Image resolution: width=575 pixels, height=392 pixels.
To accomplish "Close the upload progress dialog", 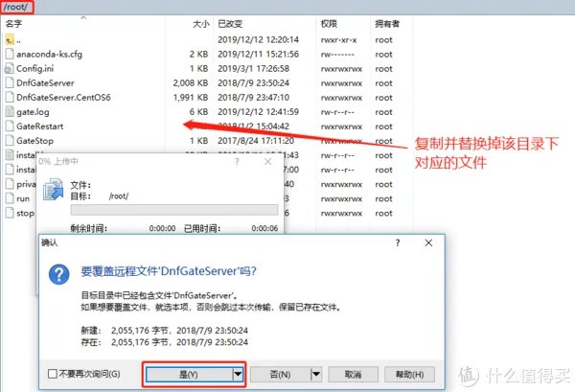I will point(268,162).
